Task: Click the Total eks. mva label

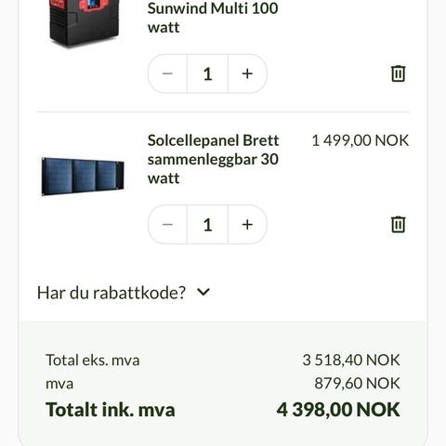Action: click(93, 360)
